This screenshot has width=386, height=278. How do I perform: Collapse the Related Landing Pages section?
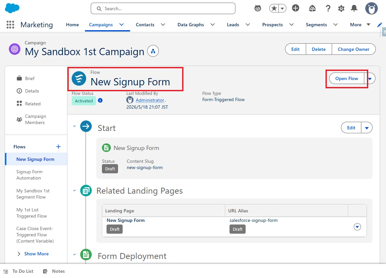(74, 190)
